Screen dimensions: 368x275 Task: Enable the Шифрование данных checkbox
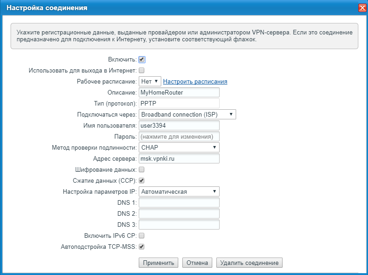(142, 170)
